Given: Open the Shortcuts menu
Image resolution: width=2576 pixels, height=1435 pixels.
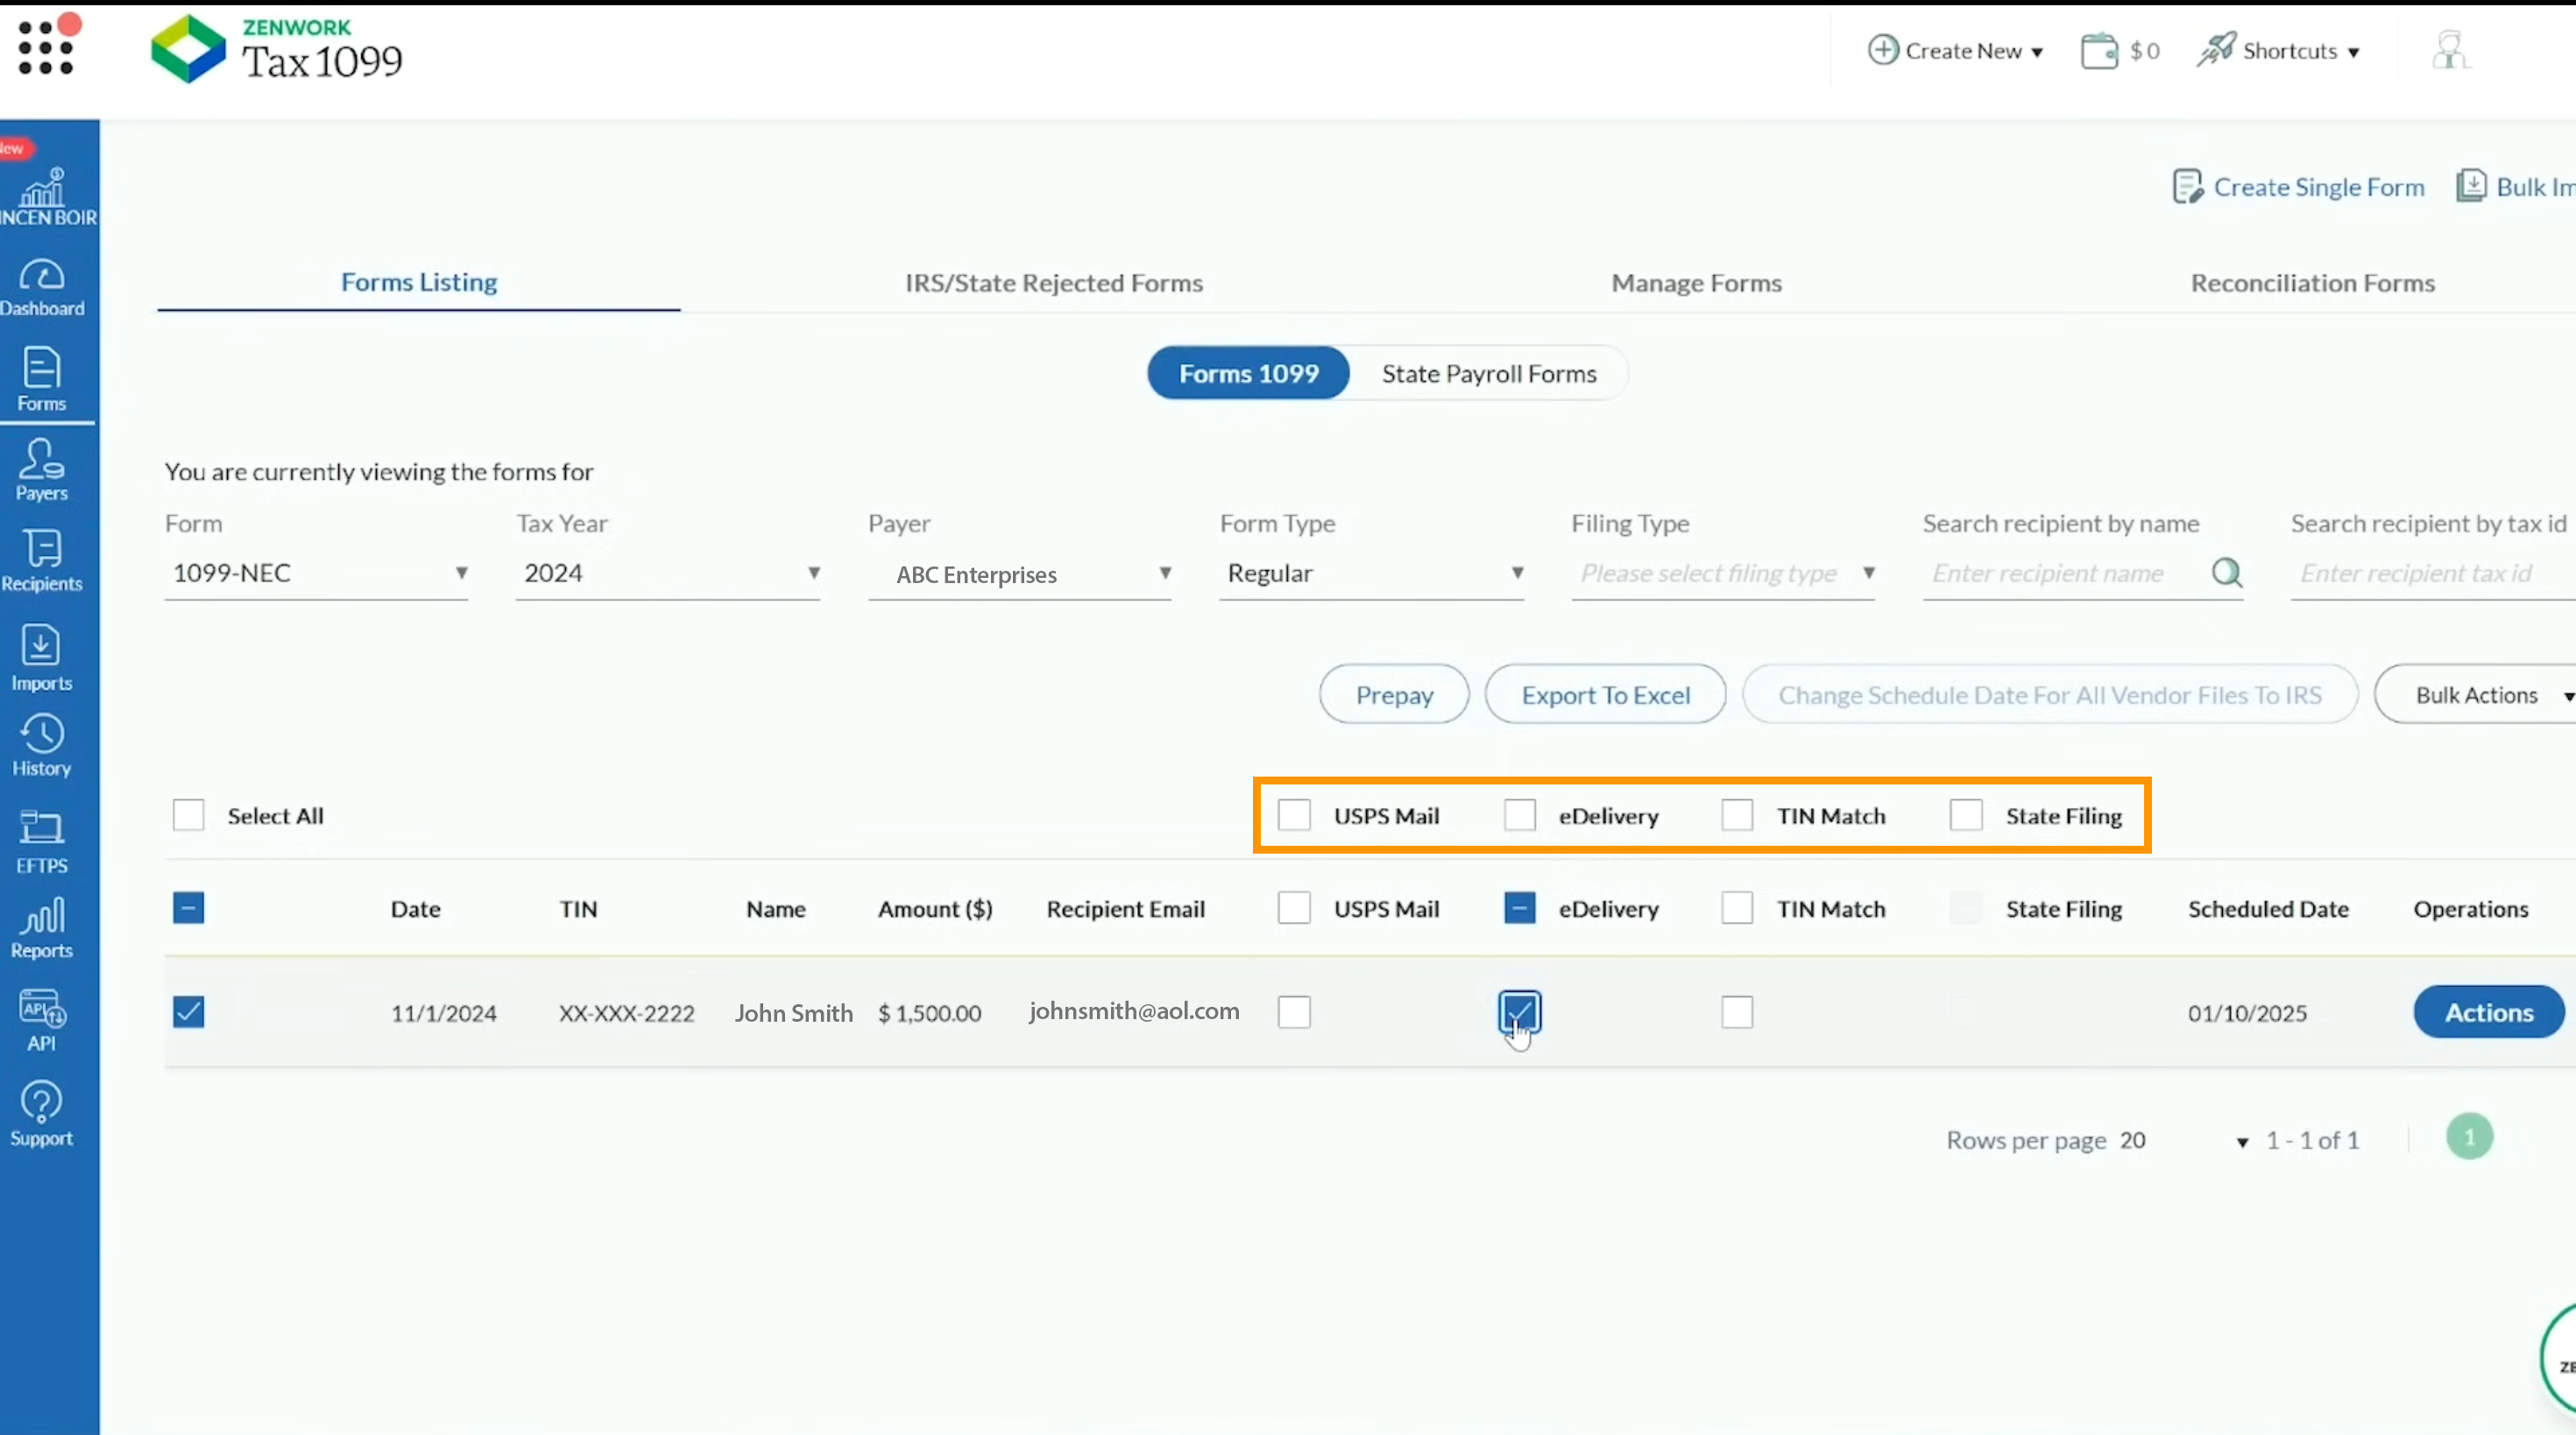Looking at the screenshot, I should click(2279, 51).
